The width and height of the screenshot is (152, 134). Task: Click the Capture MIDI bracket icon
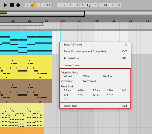click(x=43, y=5)
